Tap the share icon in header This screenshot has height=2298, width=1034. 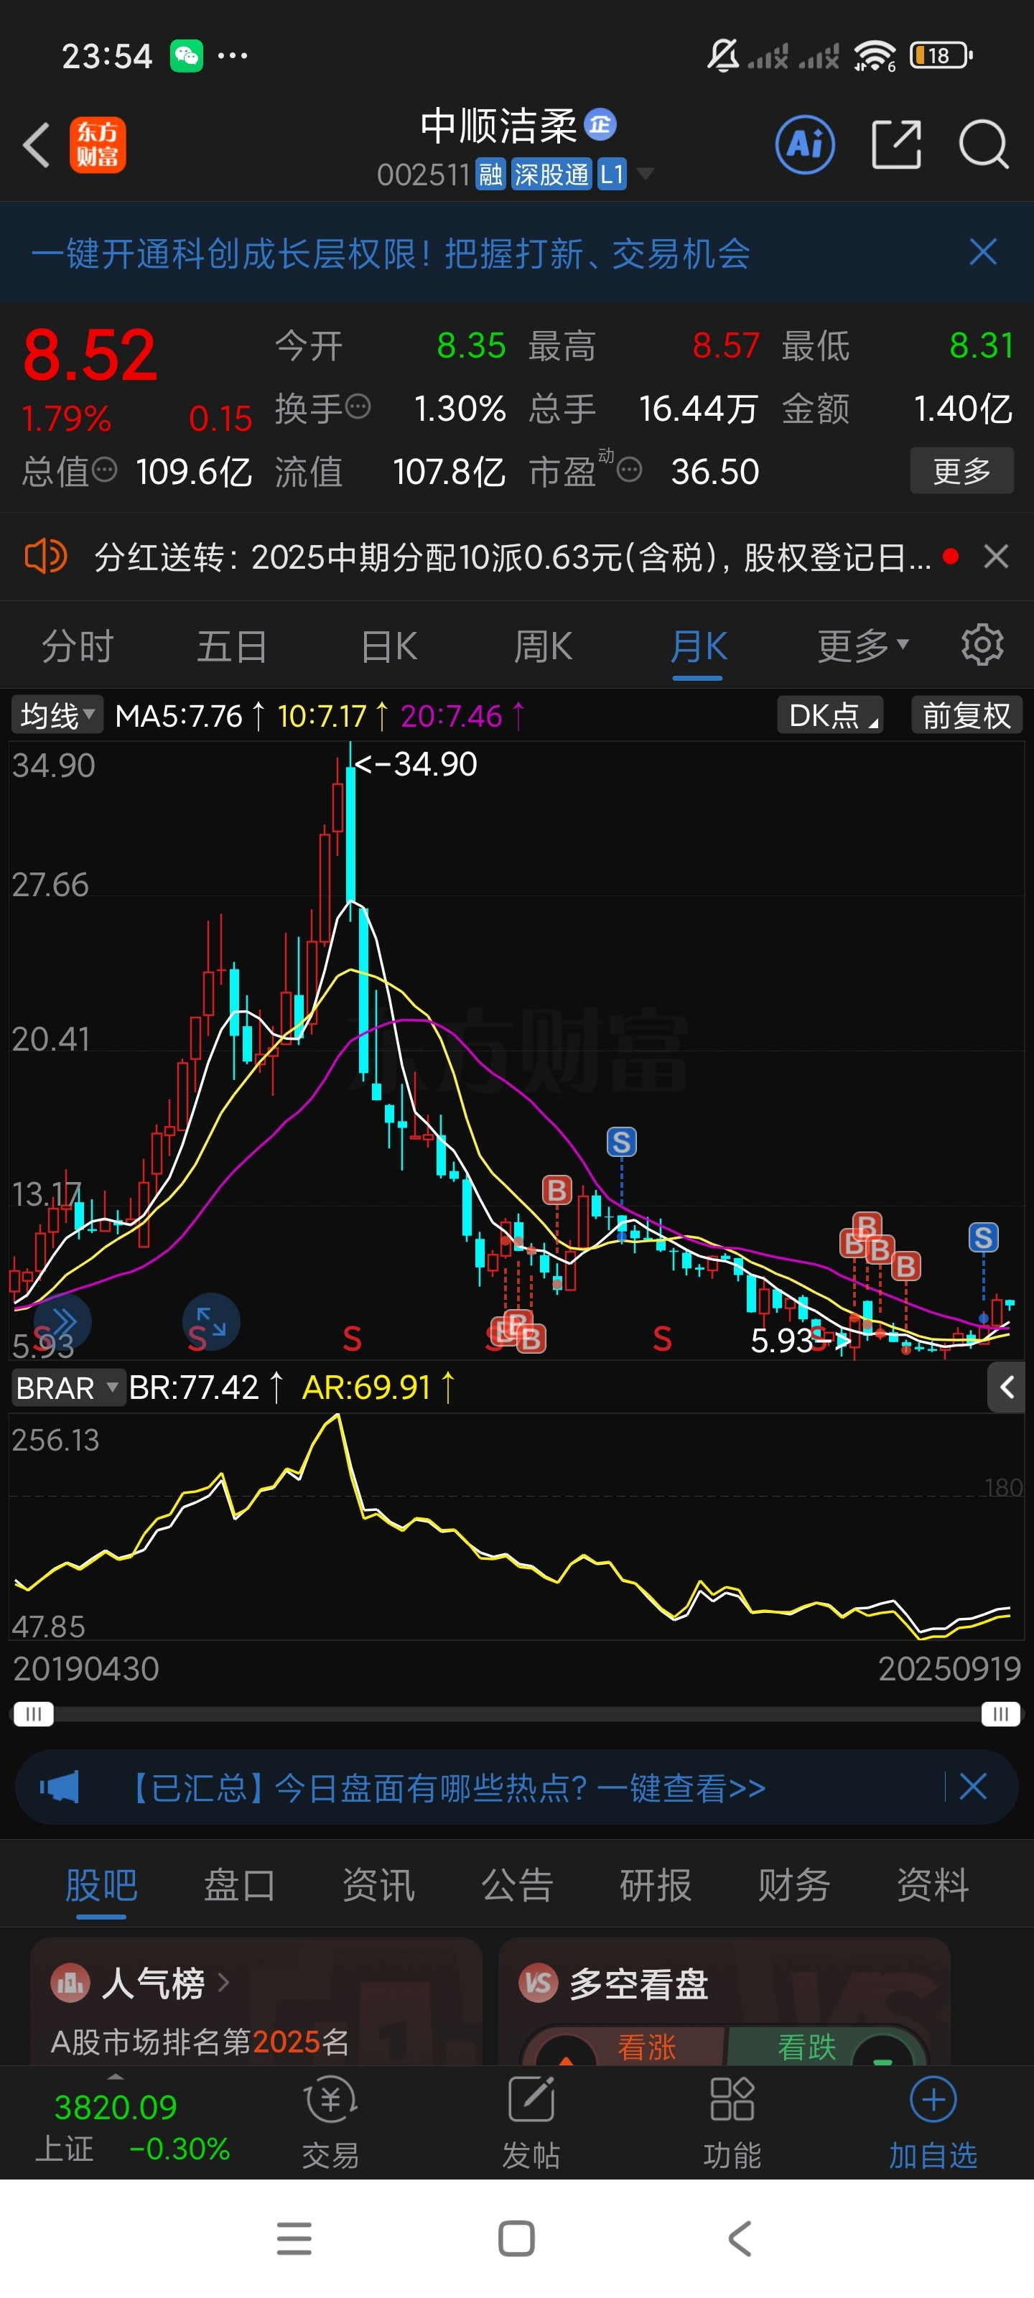point(895,144)
